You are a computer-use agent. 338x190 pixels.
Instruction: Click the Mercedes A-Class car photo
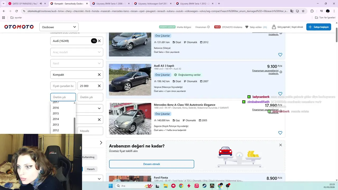point(130,119)
